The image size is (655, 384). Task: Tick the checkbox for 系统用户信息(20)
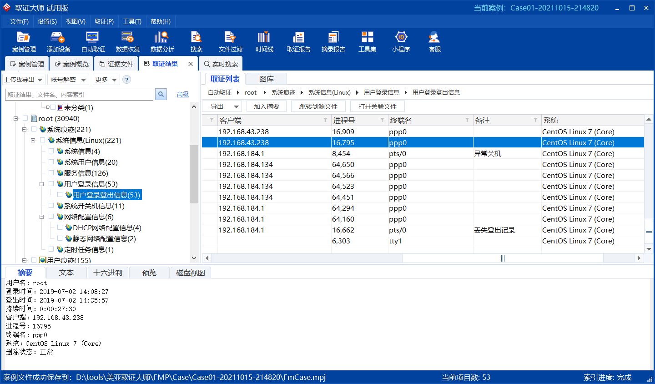(51, 162)
